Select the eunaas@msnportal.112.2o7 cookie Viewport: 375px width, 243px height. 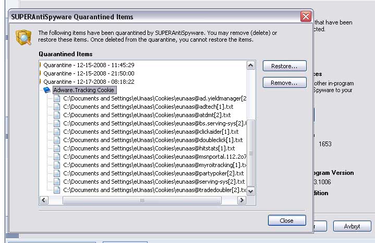tap(155, 157)
